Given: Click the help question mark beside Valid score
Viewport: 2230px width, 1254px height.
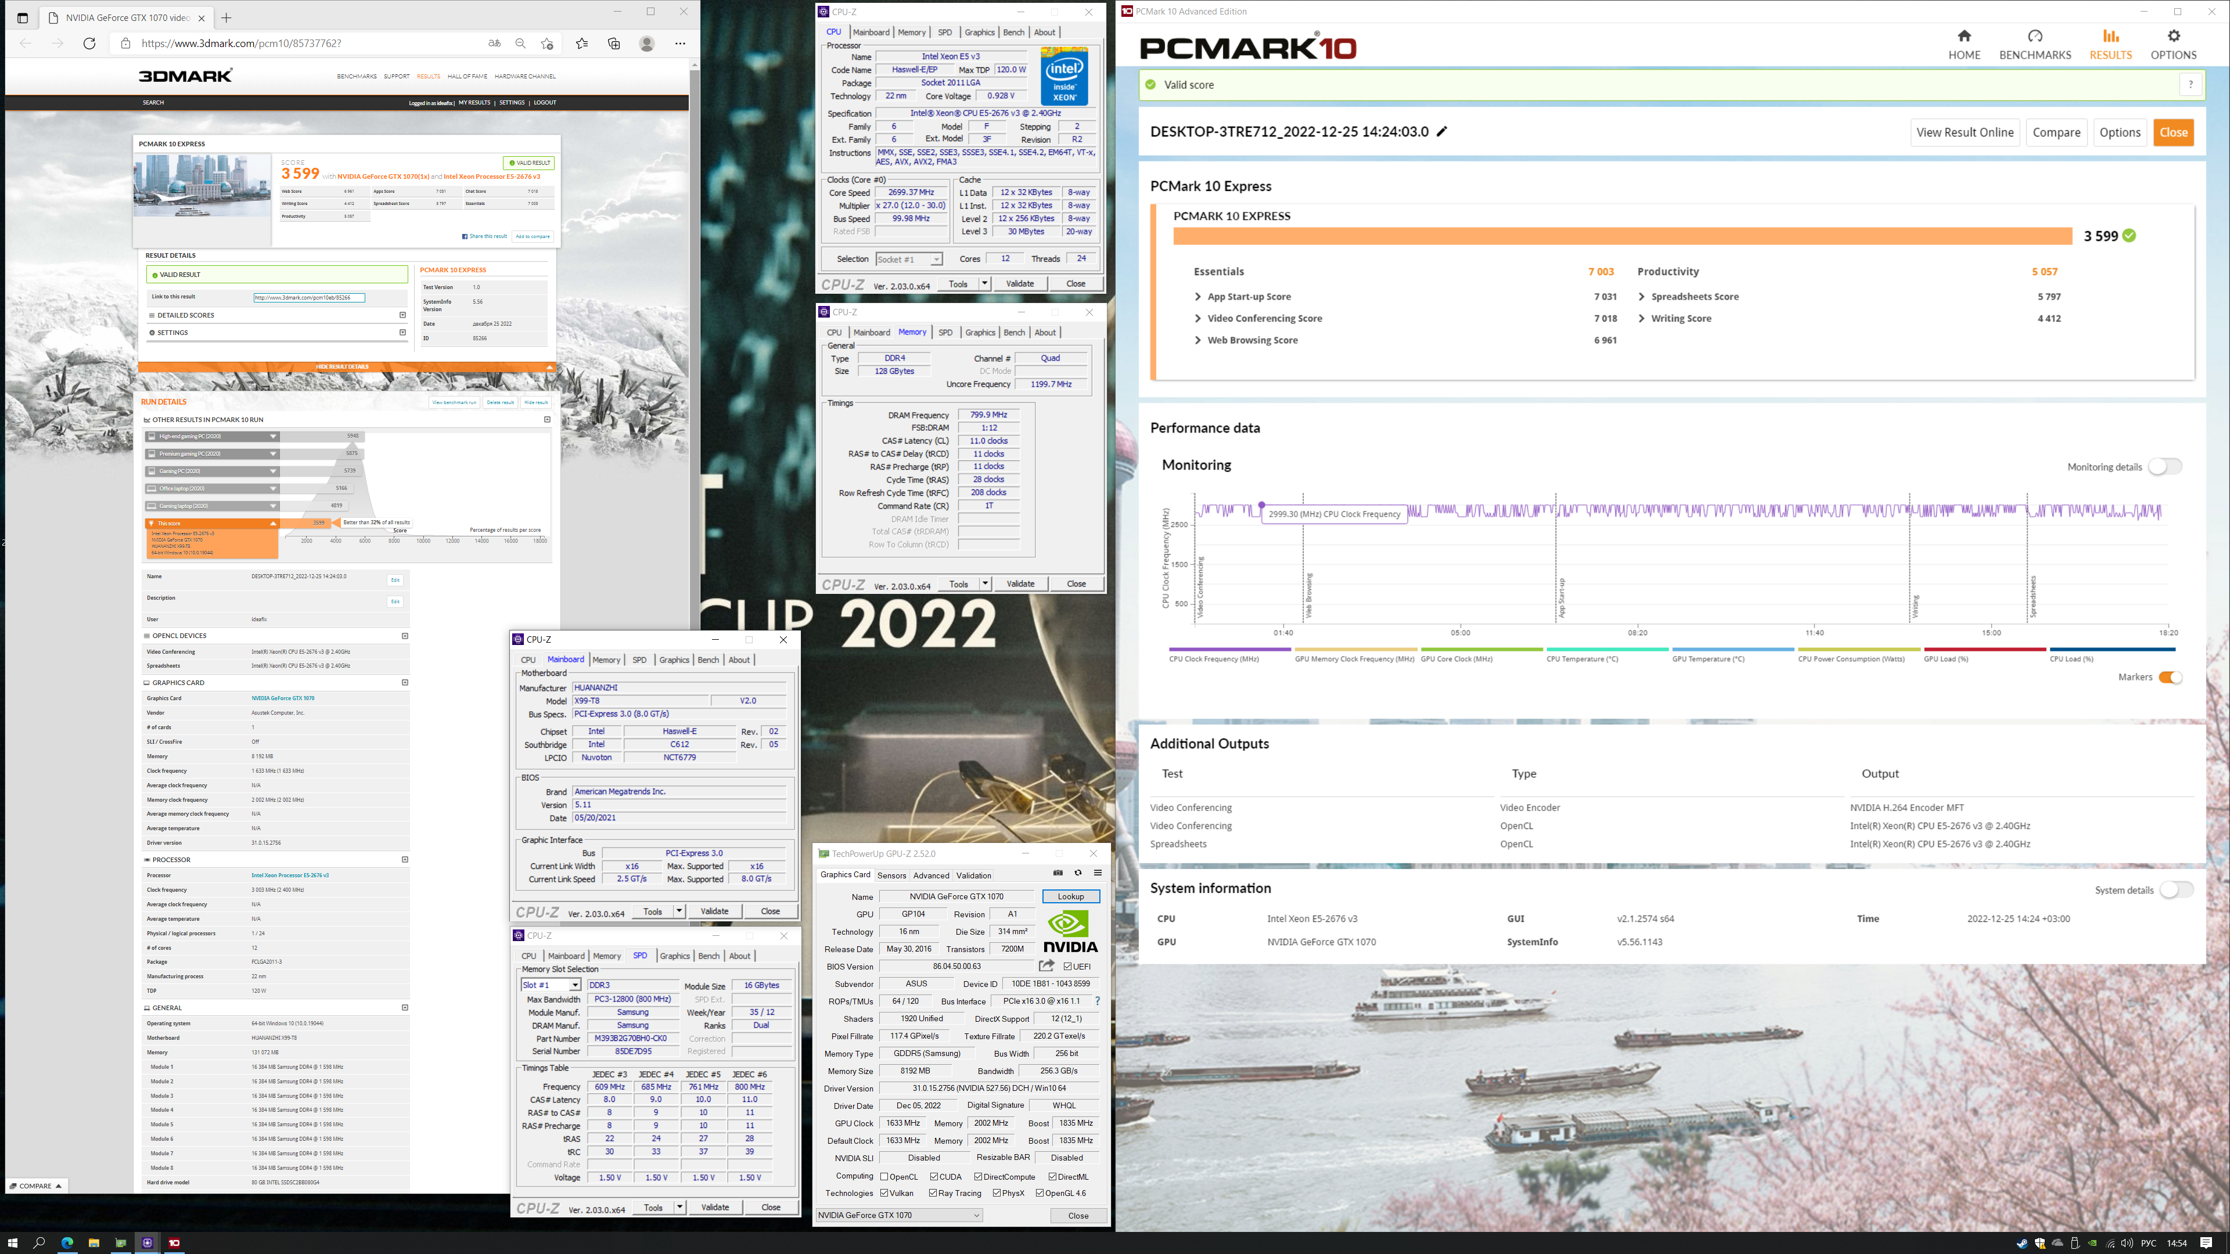Looking at the screenshot, I should pyautogui.click(x=2190, y=85).
